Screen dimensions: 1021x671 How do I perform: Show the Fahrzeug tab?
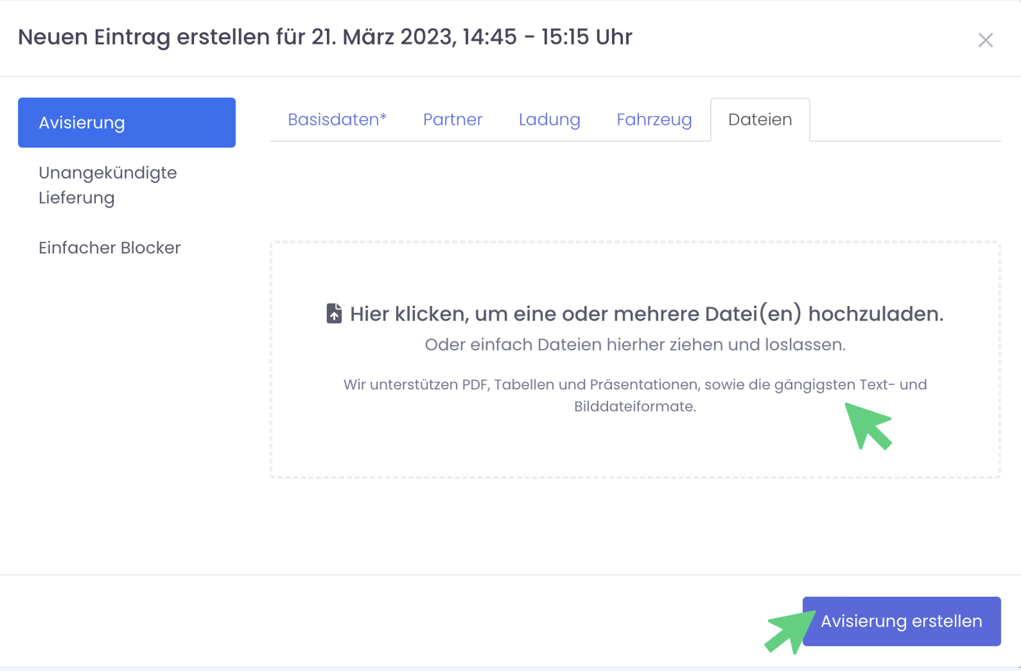[x=654, y=119]
